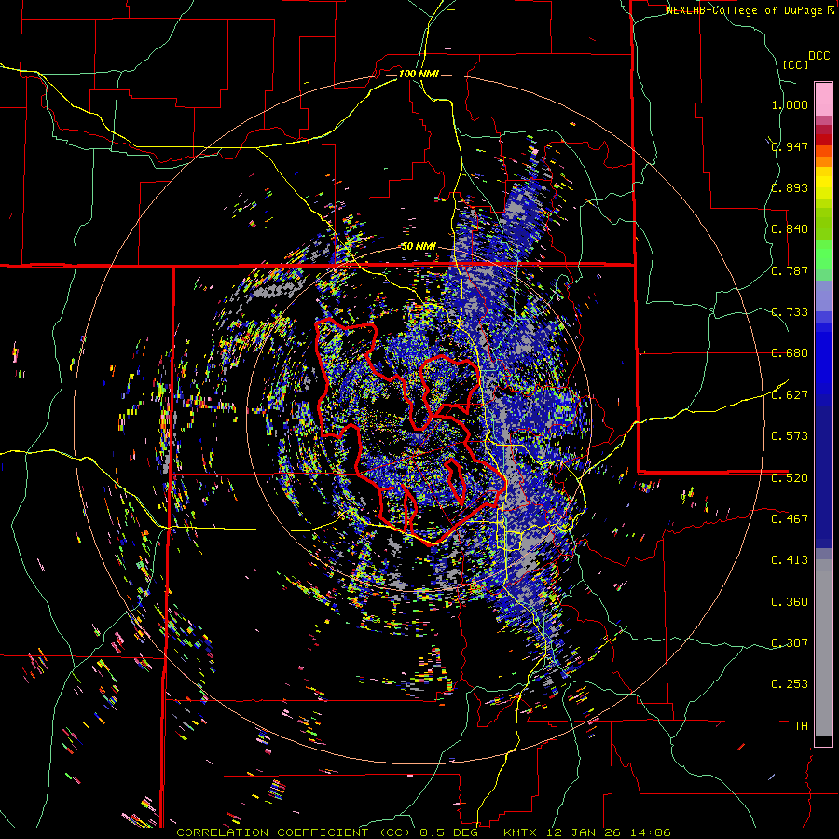Click the CORRELATION COEFFICIENT caption text
This screenshot has width=839, height=839.
pyautogui.click(x=272, y=832)
